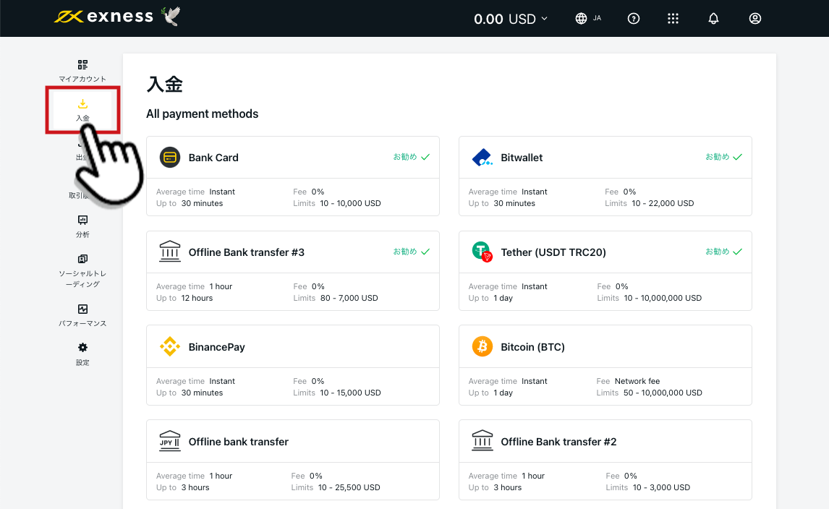The image size is (829, 509).
Task: Click the Bank Card icon
Action: click(x=170, y=158)
